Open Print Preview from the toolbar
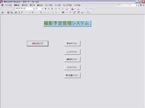Image resolution: width=145 pixels, height=108 pixels. (19, 12)
